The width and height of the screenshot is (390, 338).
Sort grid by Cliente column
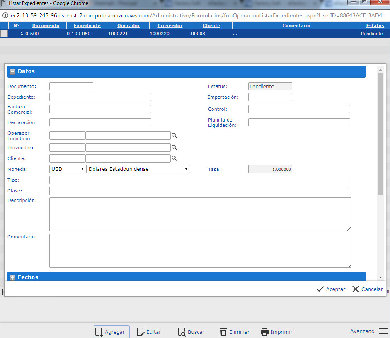click(211, 25)
